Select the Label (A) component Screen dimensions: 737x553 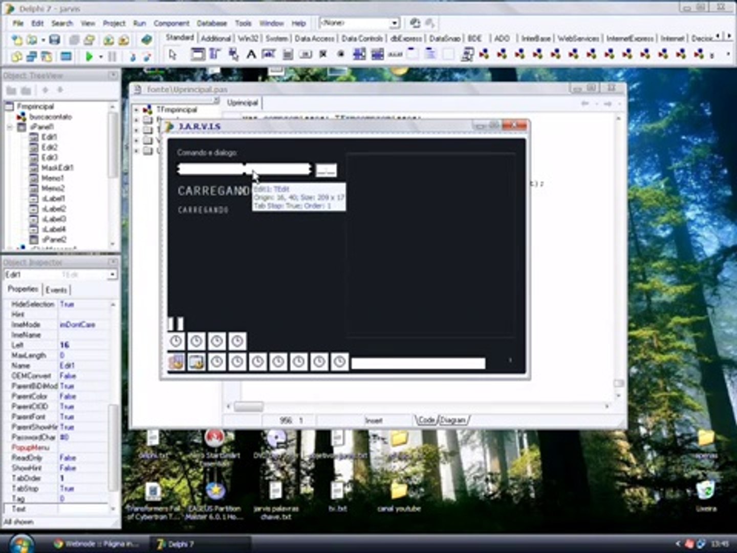pyautogui.click(x=251, y=54)
